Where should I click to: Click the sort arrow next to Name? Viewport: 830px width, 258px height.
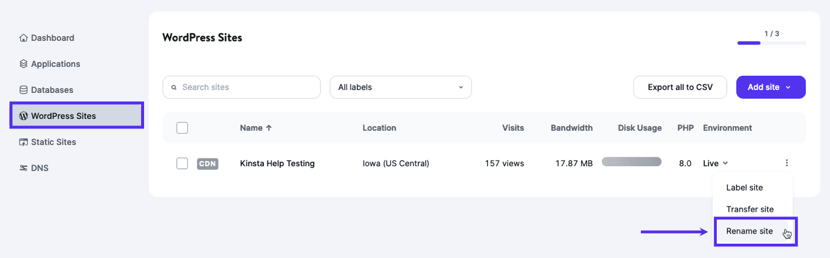(x=269, y=128)
